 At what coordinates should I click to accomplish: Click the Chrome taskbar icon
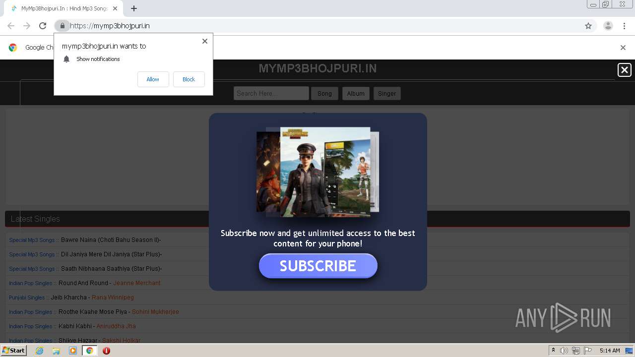coord(89,351)
